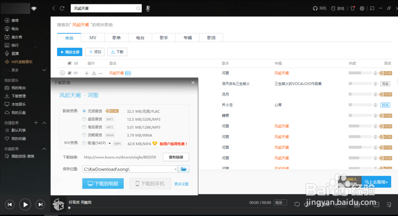Skip to previous track
Screen dimensions: 398x216
tap(10, 204)
